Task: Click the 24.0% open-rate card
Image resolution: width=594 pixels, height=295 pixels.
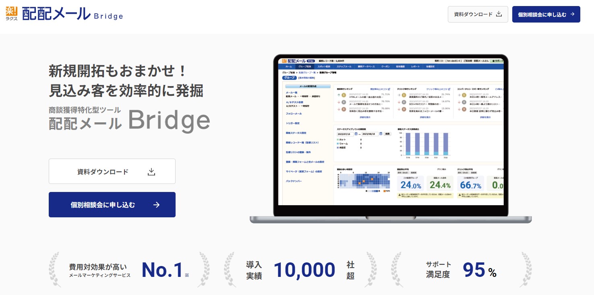Action: click(411, 183)
